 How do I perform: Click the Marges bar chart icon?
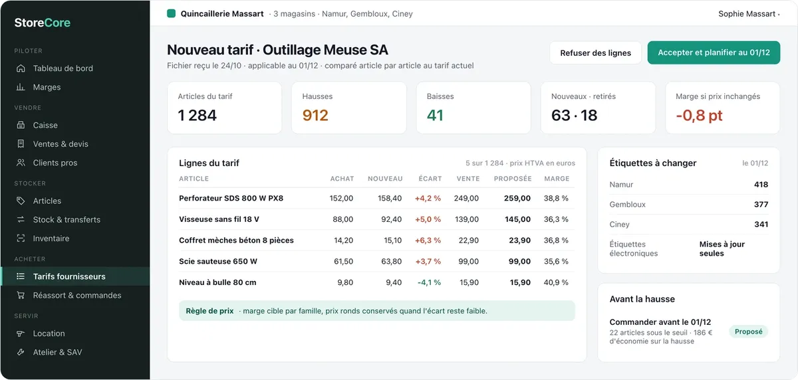coord(20,87)
